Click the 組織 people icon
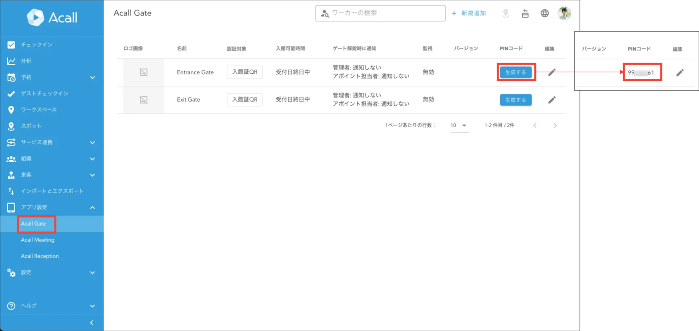The width and height of the screenshot is (699, 331). [11, 159]
